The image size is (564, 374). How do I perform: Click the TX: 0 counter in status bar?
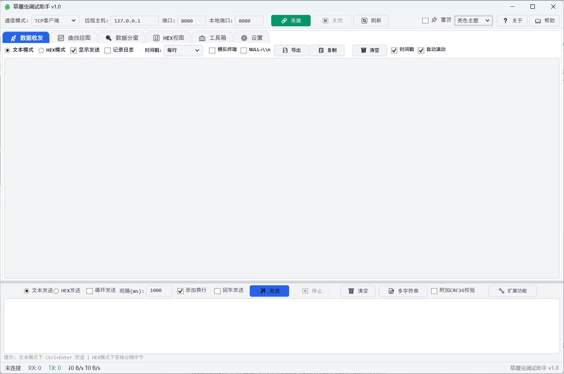[55, 368]
